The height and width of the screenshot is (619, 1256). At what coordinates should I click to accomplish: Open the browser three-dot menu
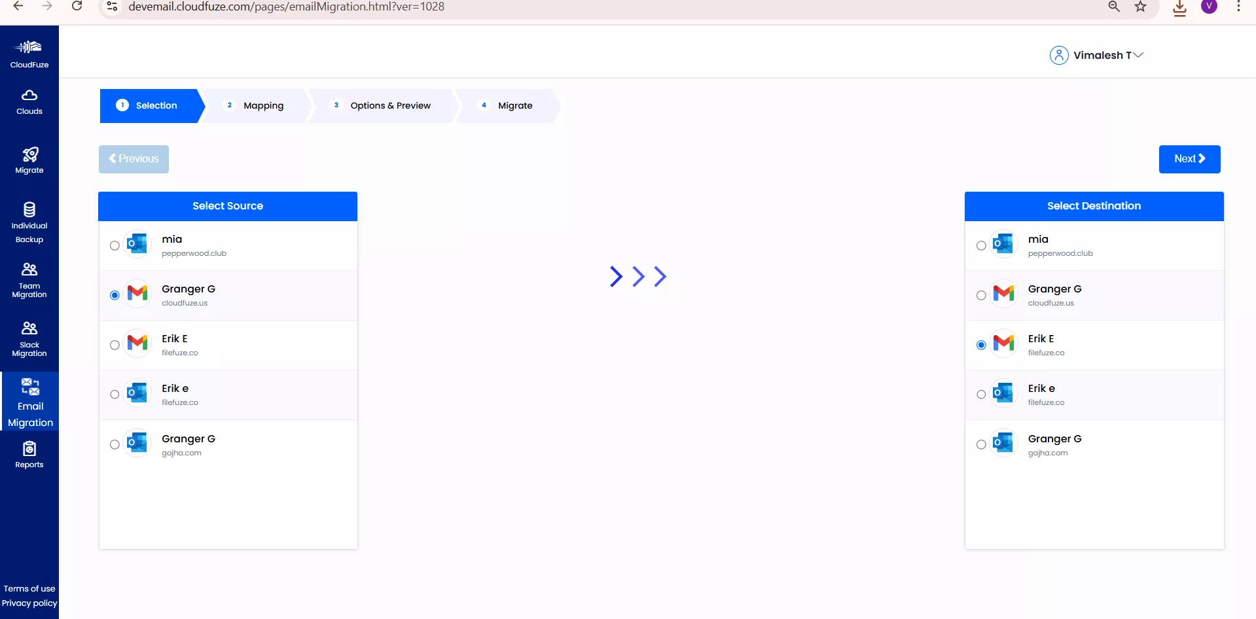pyautogui.click(x=1238, y=7)
